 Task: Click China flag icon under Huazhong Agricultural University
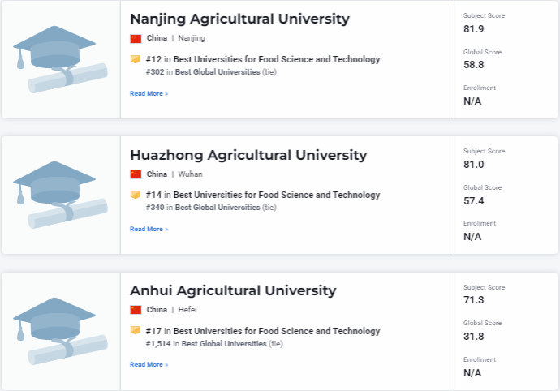tap(136, 174)
